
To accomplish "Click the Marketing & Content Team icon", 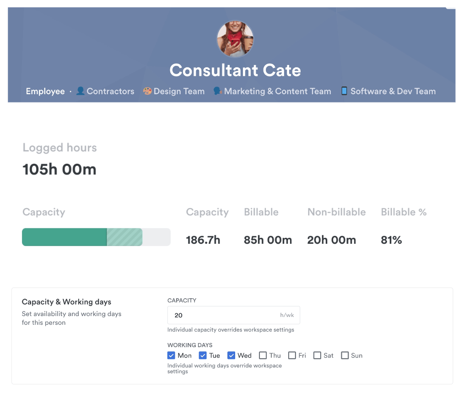I will (x=217, y=91).
